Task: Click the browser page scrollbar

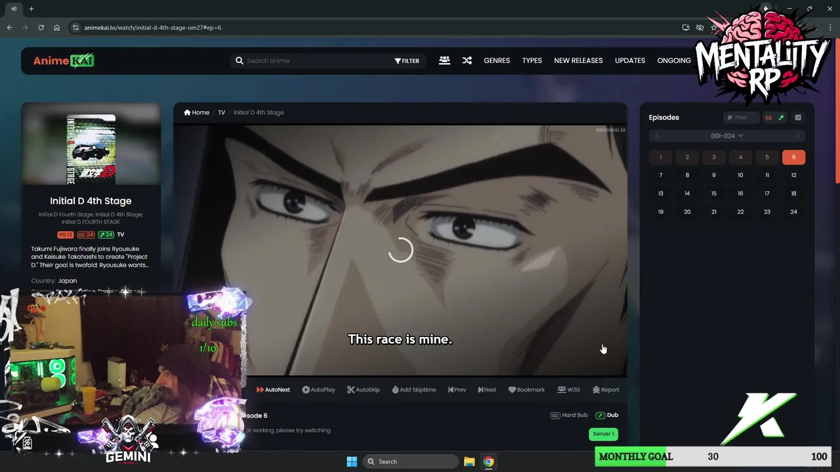Action: [x=837, y=111]
